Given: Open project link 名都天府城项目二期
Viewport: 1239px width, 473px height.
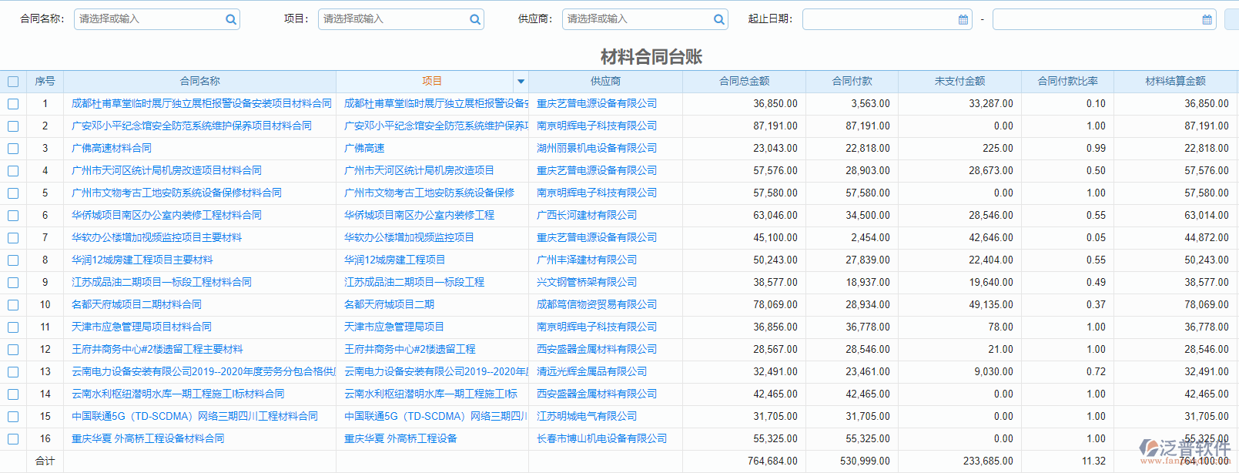Looking at the screenshot, I should point(389,304).
